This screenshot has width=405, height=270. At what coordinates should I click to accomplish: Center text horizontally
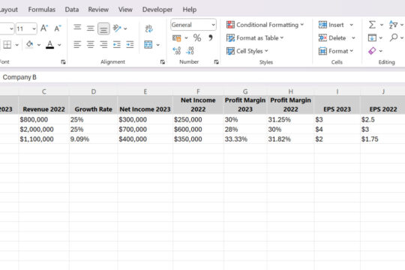coord(90,44)
